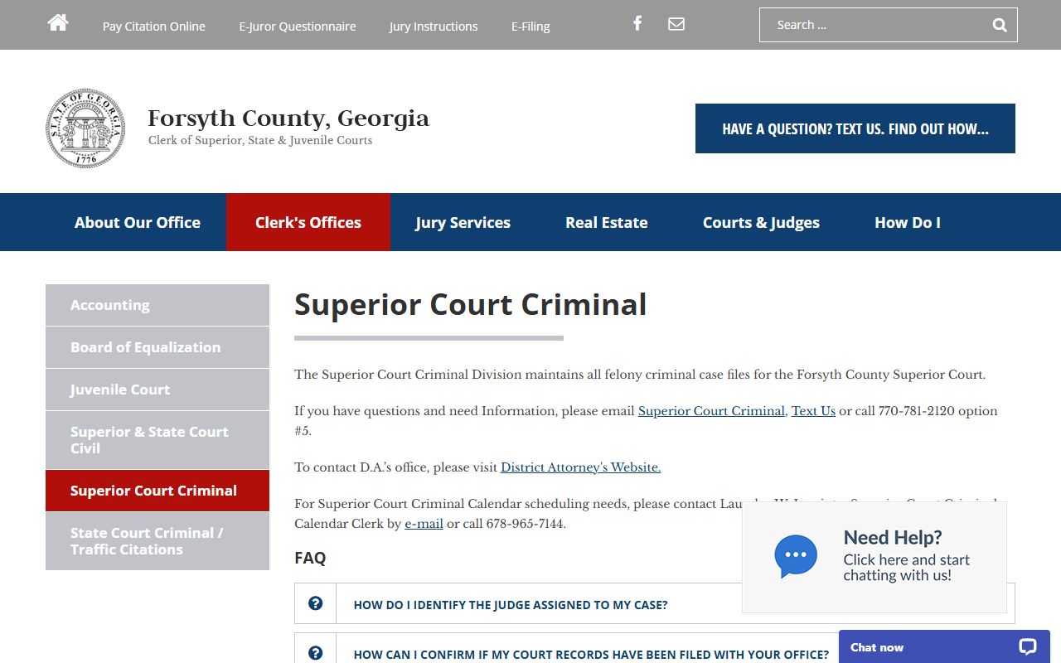This screenshot has height=663, width=1061.
Task: Open Jury Instructions link
Action: pyautogui.click(x=434, y=27)
